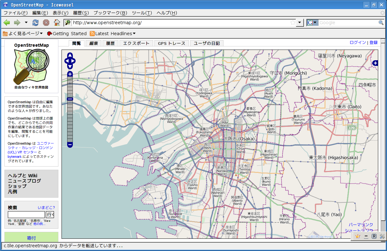Open the ヘルプ(H) menu
Screen dimensions: 387x251
167,13
